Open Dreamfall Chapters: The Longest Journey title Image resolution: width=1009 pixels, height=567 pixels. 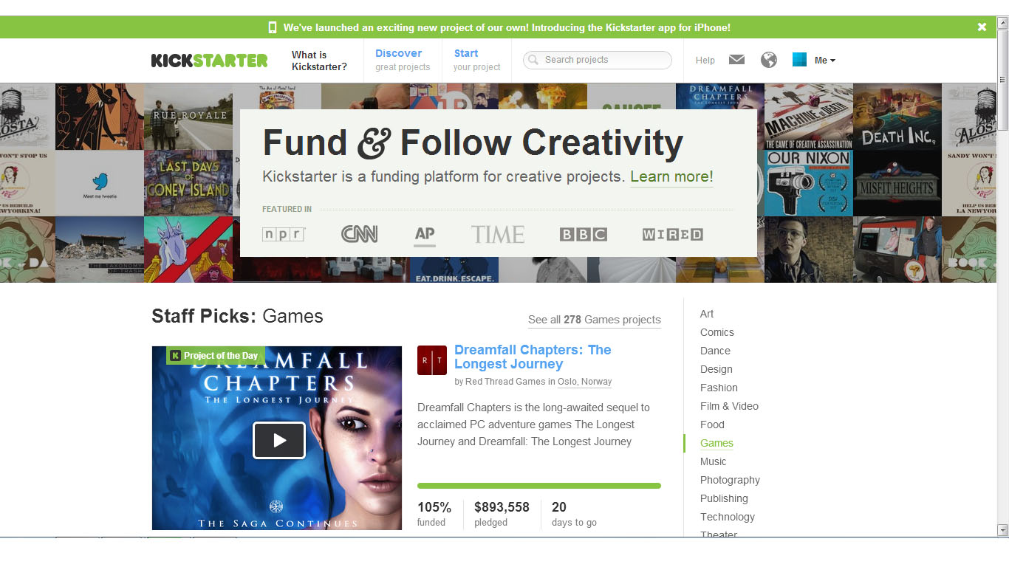[533, 357]
